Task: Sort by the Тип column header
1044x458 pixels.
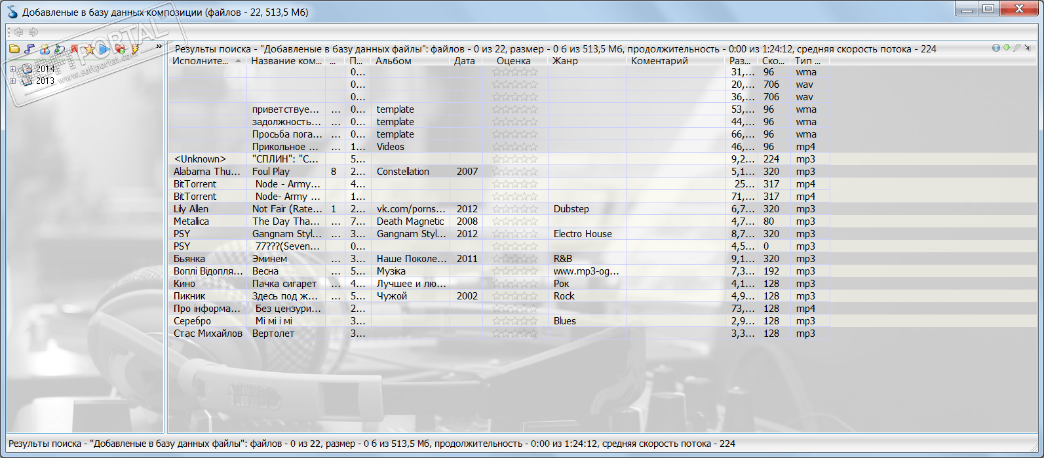Action: pos(811,61)
